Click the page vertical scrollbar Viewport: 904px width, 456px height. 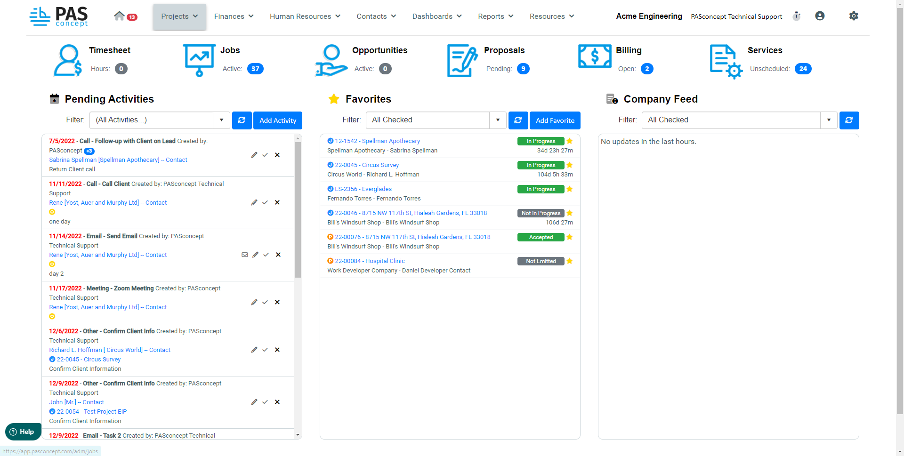point(900,212)
